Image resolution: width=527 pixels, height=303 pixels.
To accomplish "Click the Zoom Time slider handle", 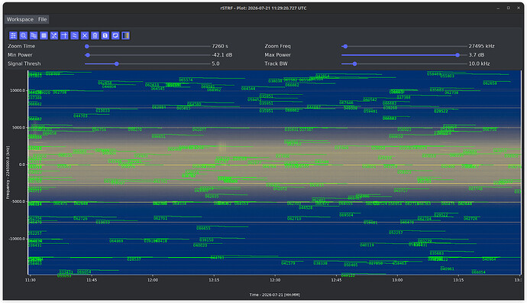I will (x=87, y=47).
